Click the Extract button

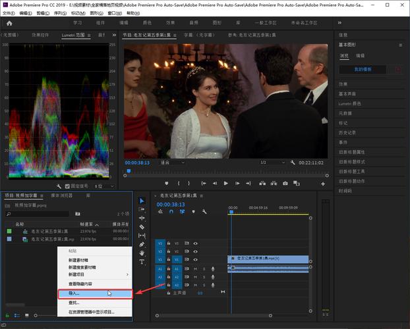click(274, 184)
